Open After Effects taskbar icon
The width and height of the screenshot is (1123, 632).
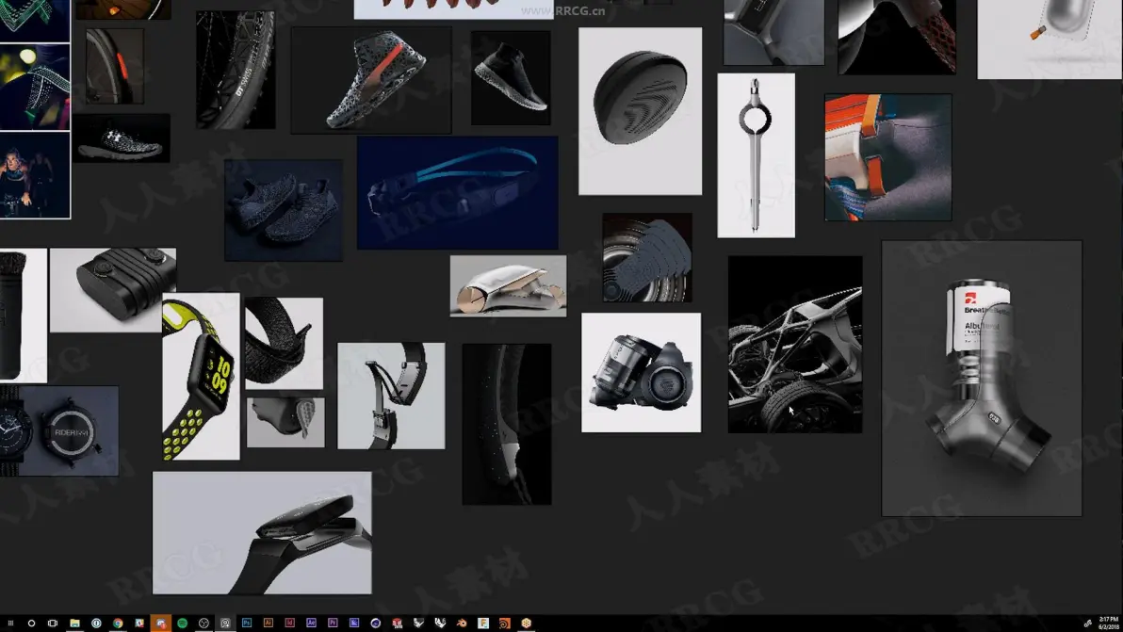(311, 623)
